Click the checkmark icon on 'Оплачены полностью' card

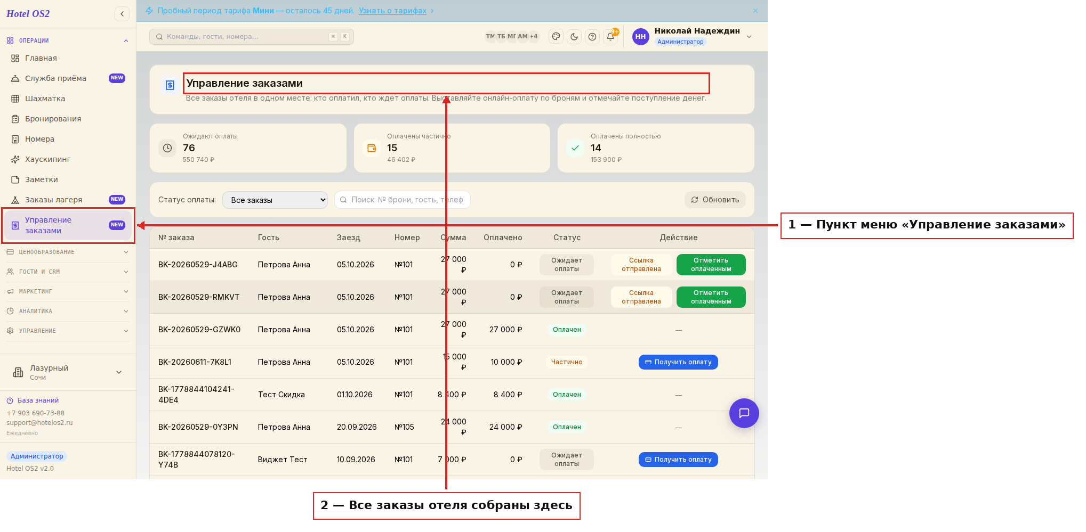click(575, 148)
